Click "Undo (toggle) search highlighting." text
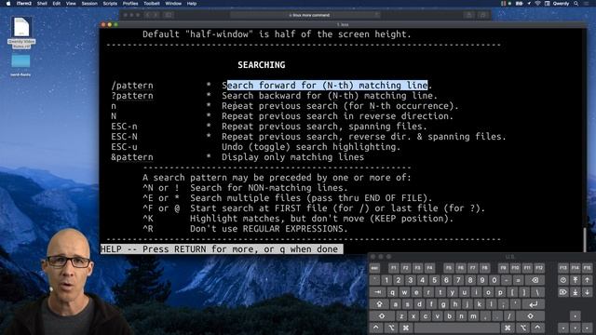The width and height of the screenshot is (596, 335). (x=311, y=147)
